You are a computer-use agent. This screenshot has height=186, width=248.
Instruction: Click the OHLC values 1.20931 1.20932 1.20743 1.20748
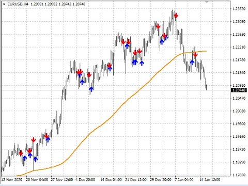[x=58, y=4]
